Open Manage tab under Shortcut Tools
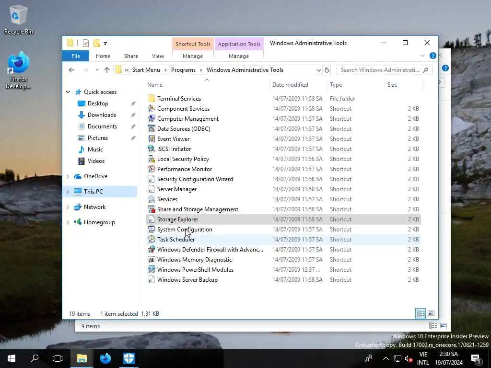This screenshot has width=491, height=368. 193,56
